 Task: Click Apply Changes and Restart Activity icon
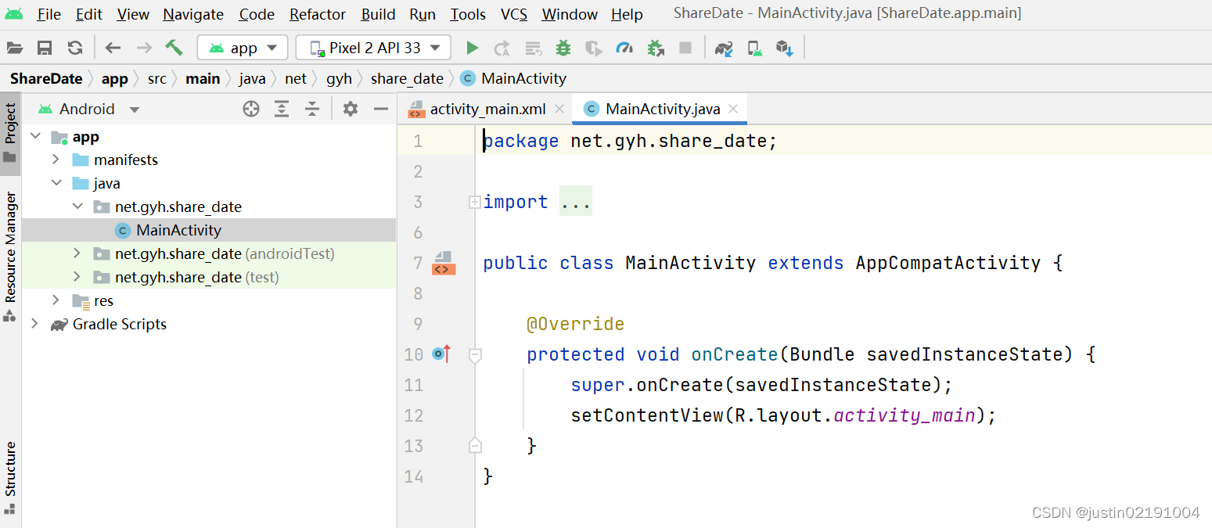(502, 48)
